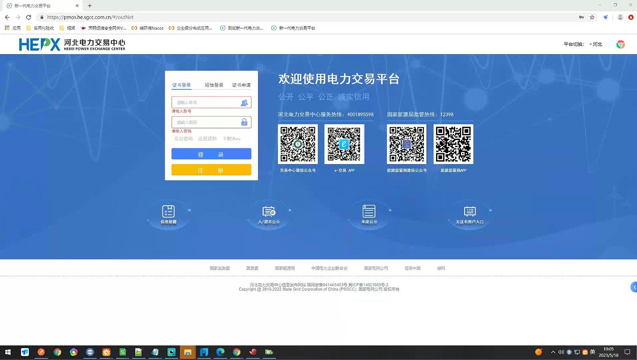Click the 能源监管局APP QR code
Image resolution: width=637 pixels, height=360 pixels.
(x=453, y=144)
